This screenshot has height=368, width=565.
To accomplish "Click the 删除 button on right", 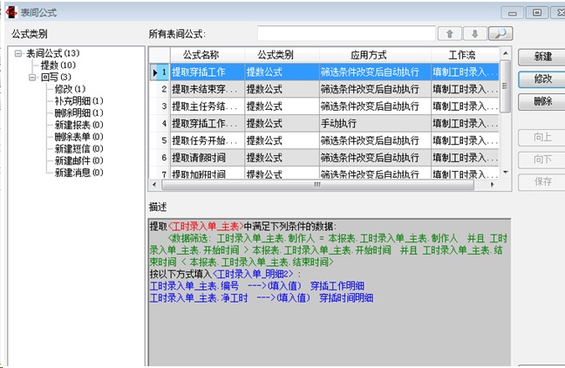I will click(x=542, y=102).
